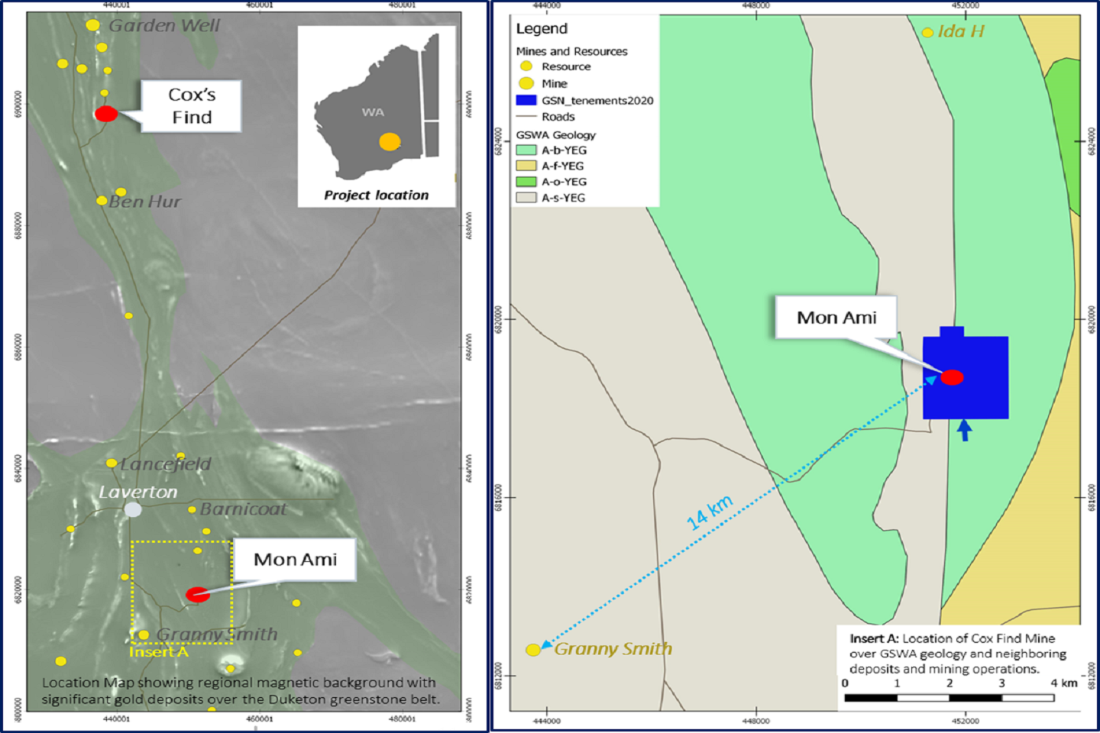Image resolution: width=1100 pixels, height=733 pixels.
Task: Select the Granny Smith yellow mine dot
Action: (533, 650)
